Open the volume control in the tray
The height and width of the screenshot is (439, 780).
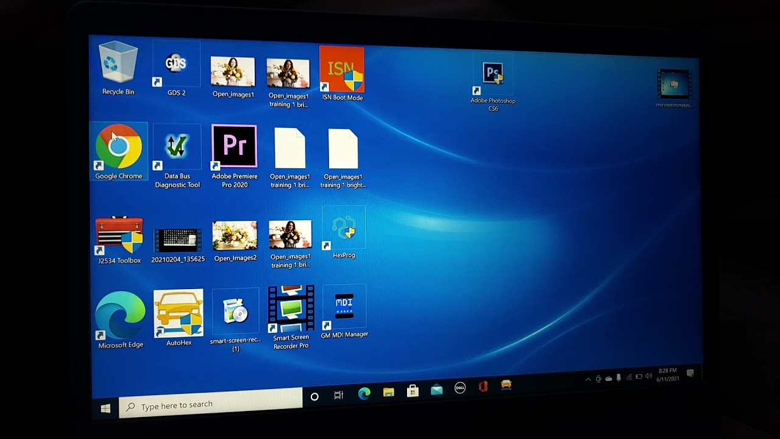648,376
